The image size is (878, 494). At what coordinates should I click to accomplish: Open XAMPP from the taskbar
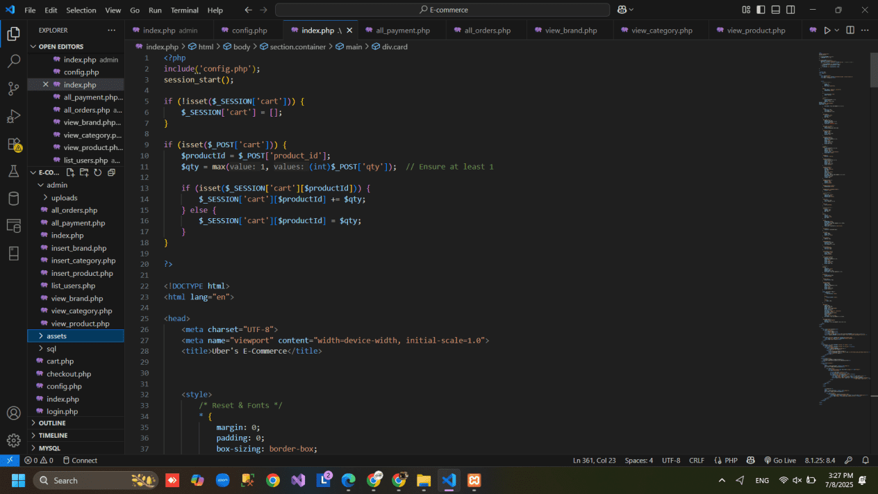point(474,480)
